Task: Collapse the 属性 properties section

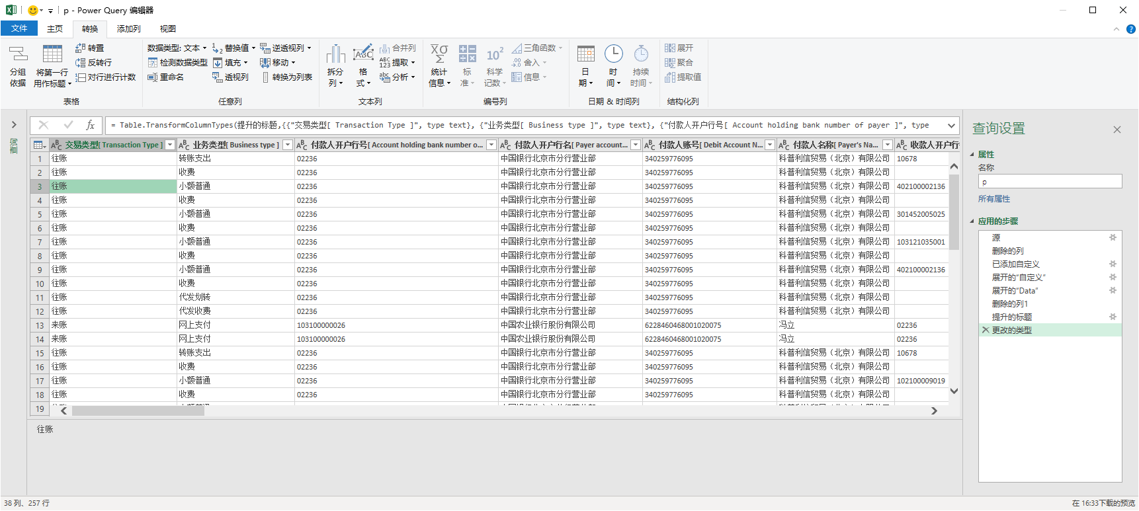Action: coord(972,155)
